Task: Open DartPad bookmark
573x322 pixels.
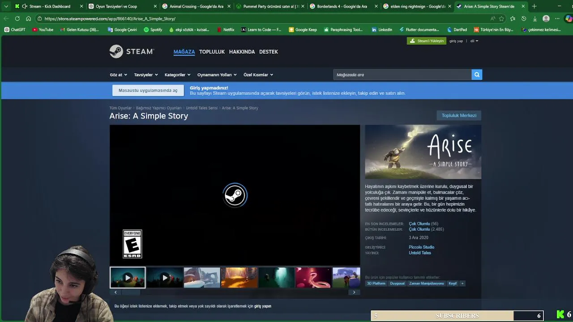Action: click(457, 30)
